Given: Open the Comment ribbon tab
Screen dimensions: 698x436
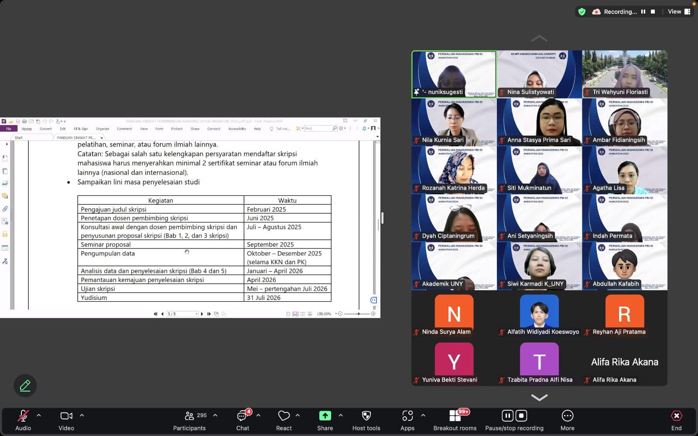Looking at the screenshot, I should 124,129.
